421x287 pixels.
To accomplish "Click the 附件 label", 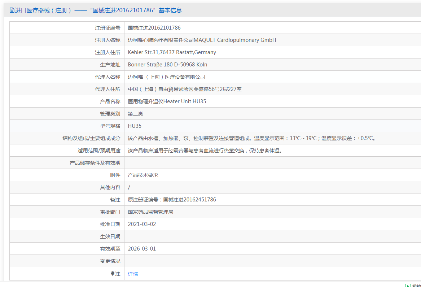I will coord(115,175).
